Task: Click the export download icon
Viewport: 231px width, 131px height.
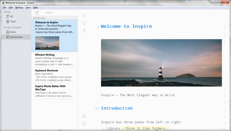Action: click(84, 30)
